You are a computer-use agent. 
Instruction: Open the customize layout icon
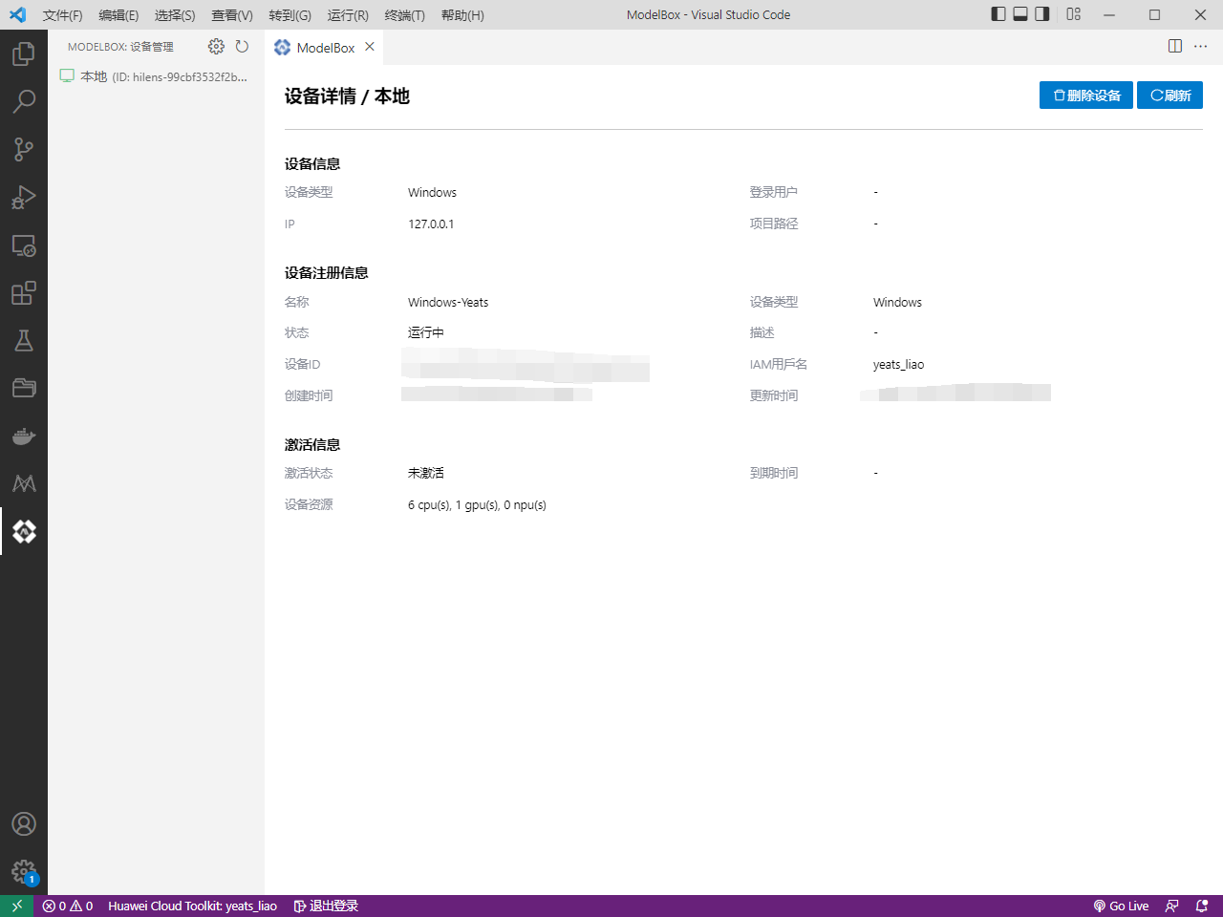click(1074, 14)
